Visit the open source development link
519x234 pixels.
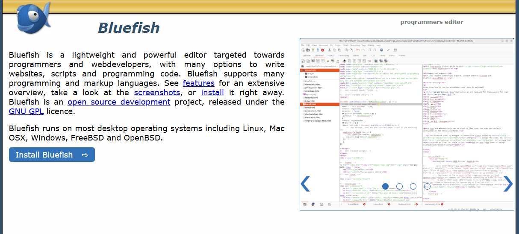(119, 102)
